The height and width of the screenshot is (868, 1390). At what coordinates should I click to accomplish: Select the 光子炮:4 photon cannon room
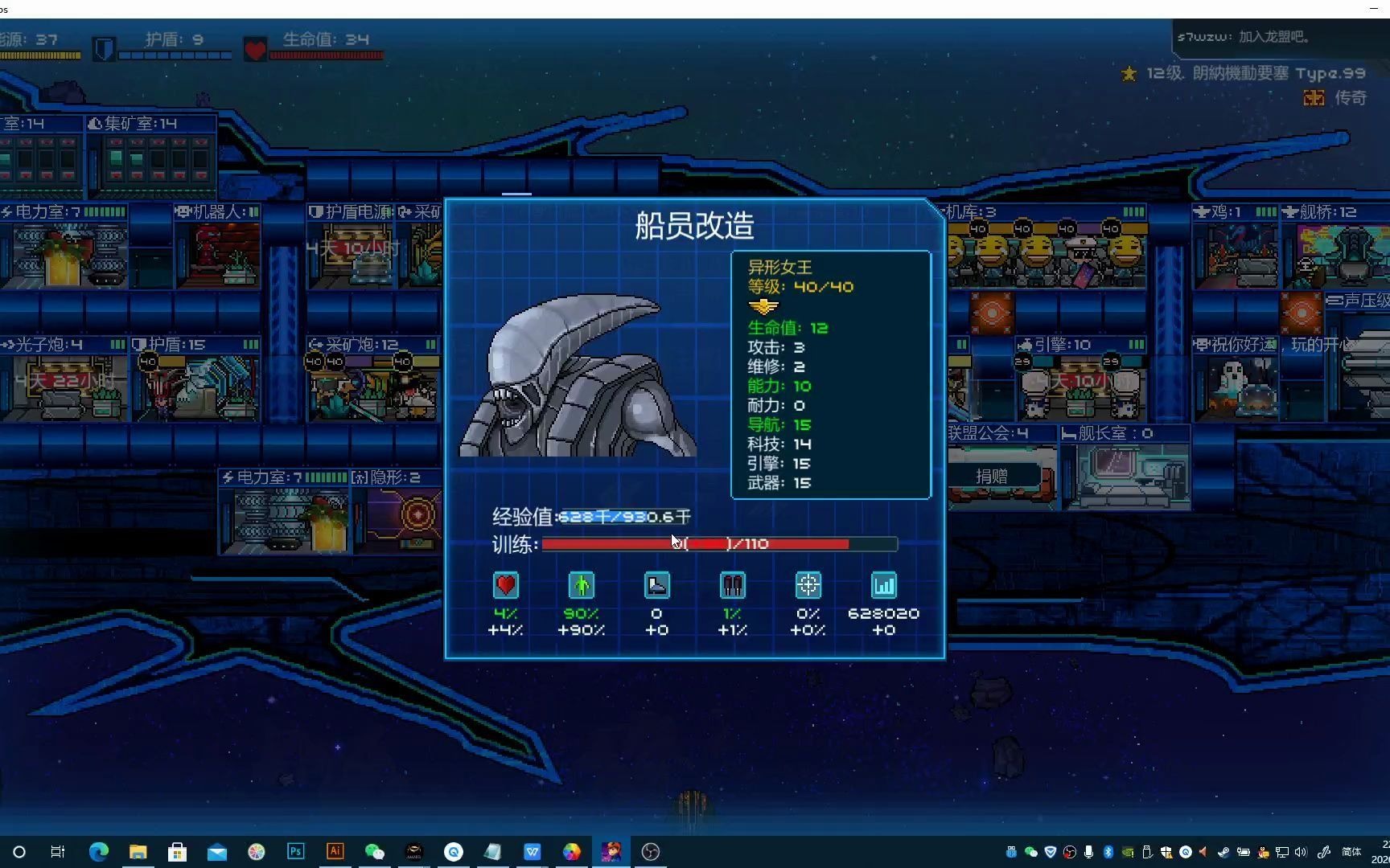(64, 379)
